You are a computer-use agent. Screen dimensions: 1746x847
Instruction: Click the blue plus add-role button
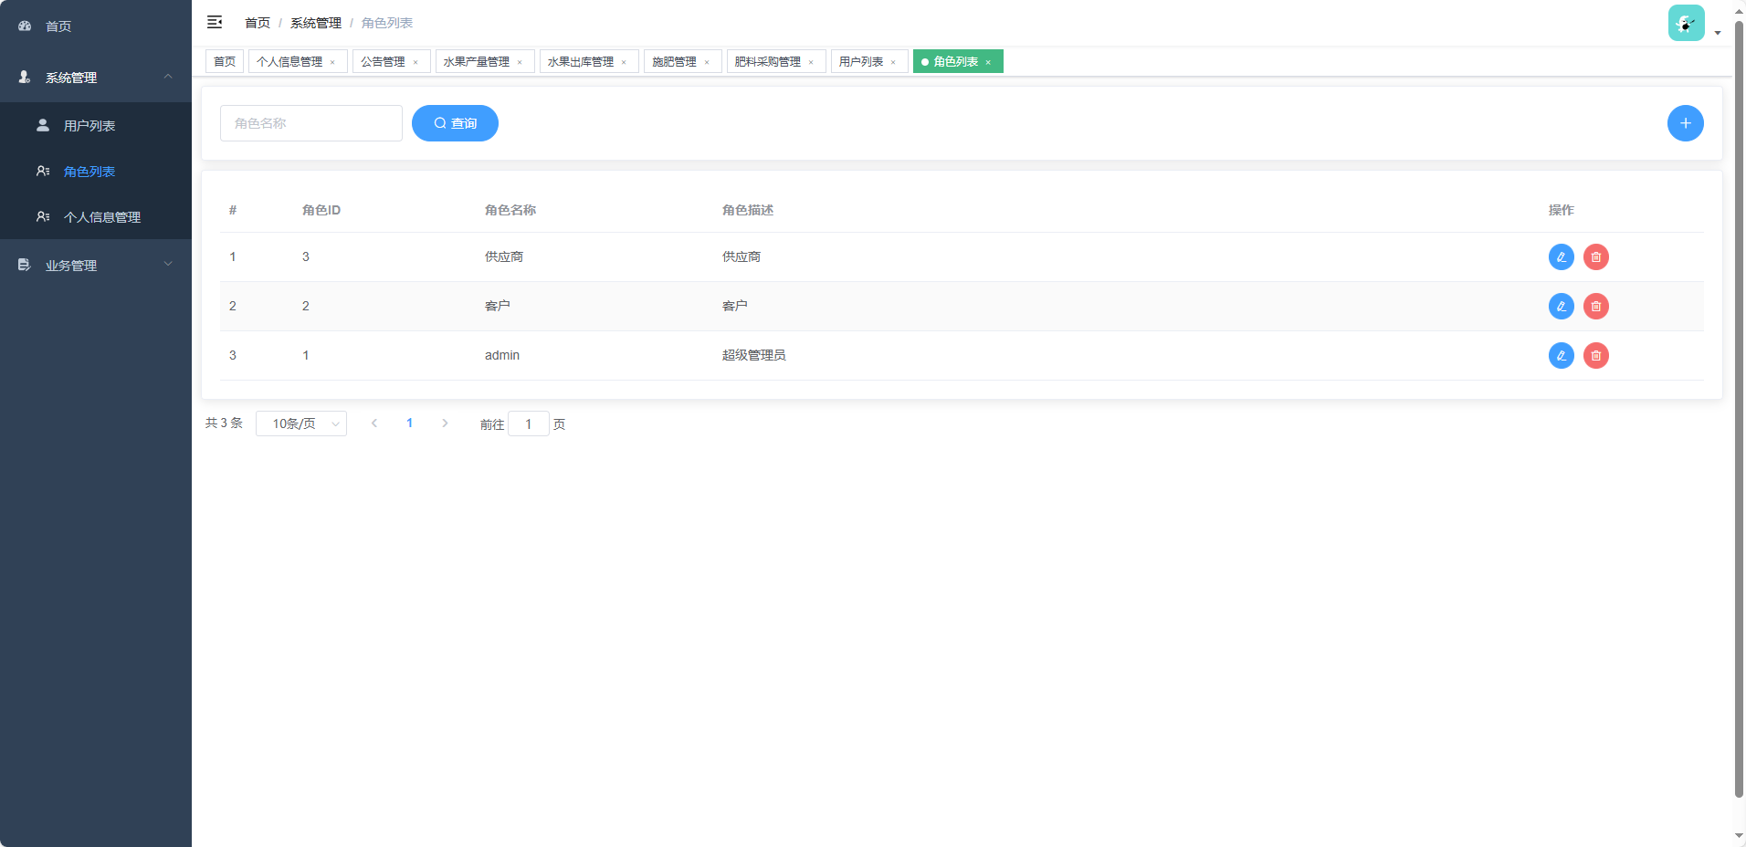[x=1685, y=123]
